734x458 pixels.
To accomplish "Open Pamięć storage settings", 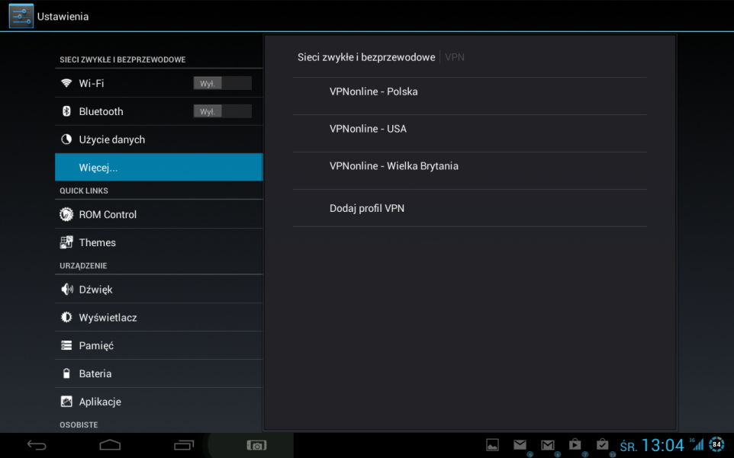I will [159, 345].
